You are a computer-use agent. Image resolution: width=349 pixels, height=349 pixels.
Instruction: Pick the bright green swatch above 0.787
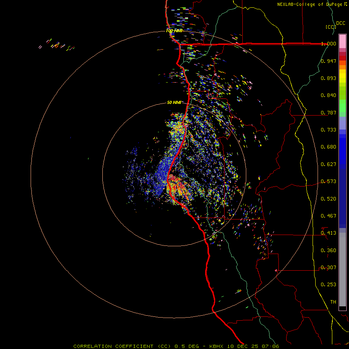point(342,106)
